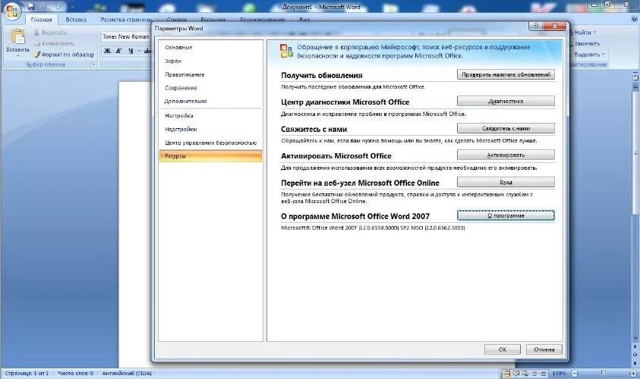Open underline style dropdown arrow

click(139, 51)
